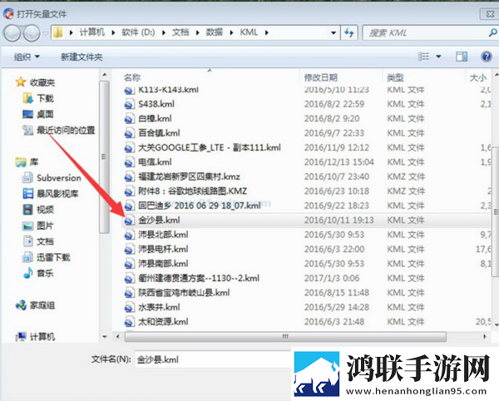The height and width of the screenshot is (401, 499).
Task: Click the icon of 沛县电杆.kml
Action: tap(129, 250)
